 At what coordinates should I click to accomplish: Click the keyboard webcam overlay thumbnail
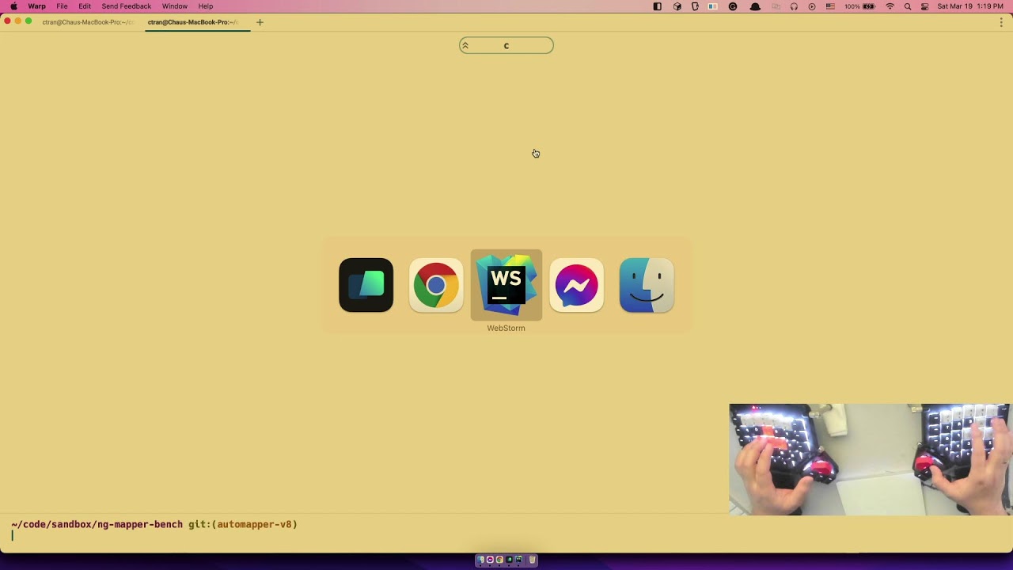coord(870,459)
